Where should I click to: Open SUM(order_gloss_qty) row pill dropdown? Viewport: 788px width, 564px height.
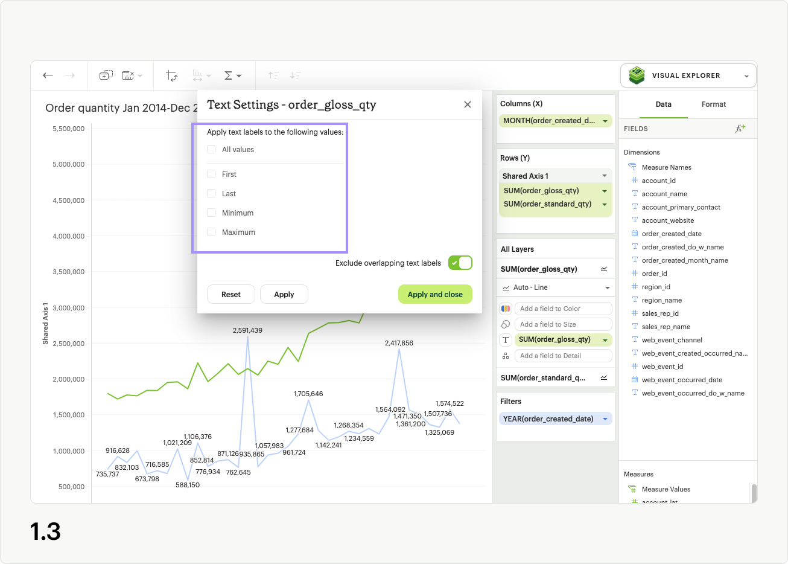click(605, 191)
